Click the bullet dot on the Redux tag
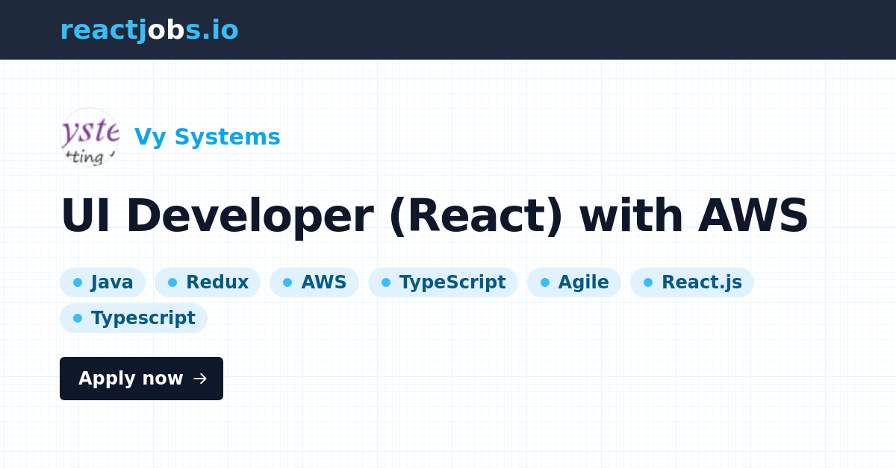896x468 pixels. pyautogui.click(x=173, y=282)
